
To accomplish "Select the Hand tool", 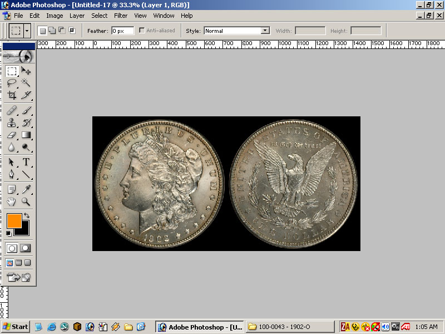I will tap(12, 202).
